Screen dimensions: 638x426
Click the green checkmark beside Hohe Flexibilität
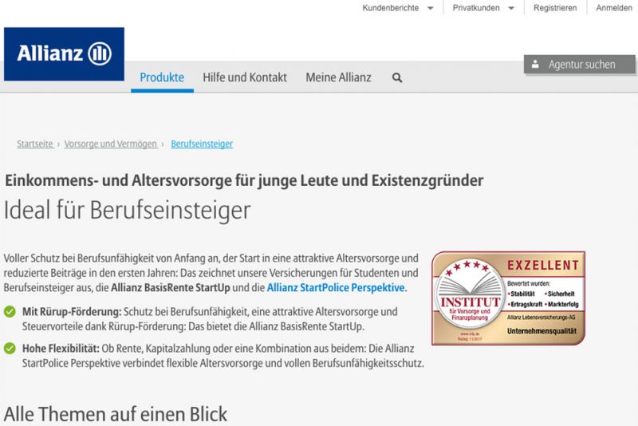[x=10, y=349]
